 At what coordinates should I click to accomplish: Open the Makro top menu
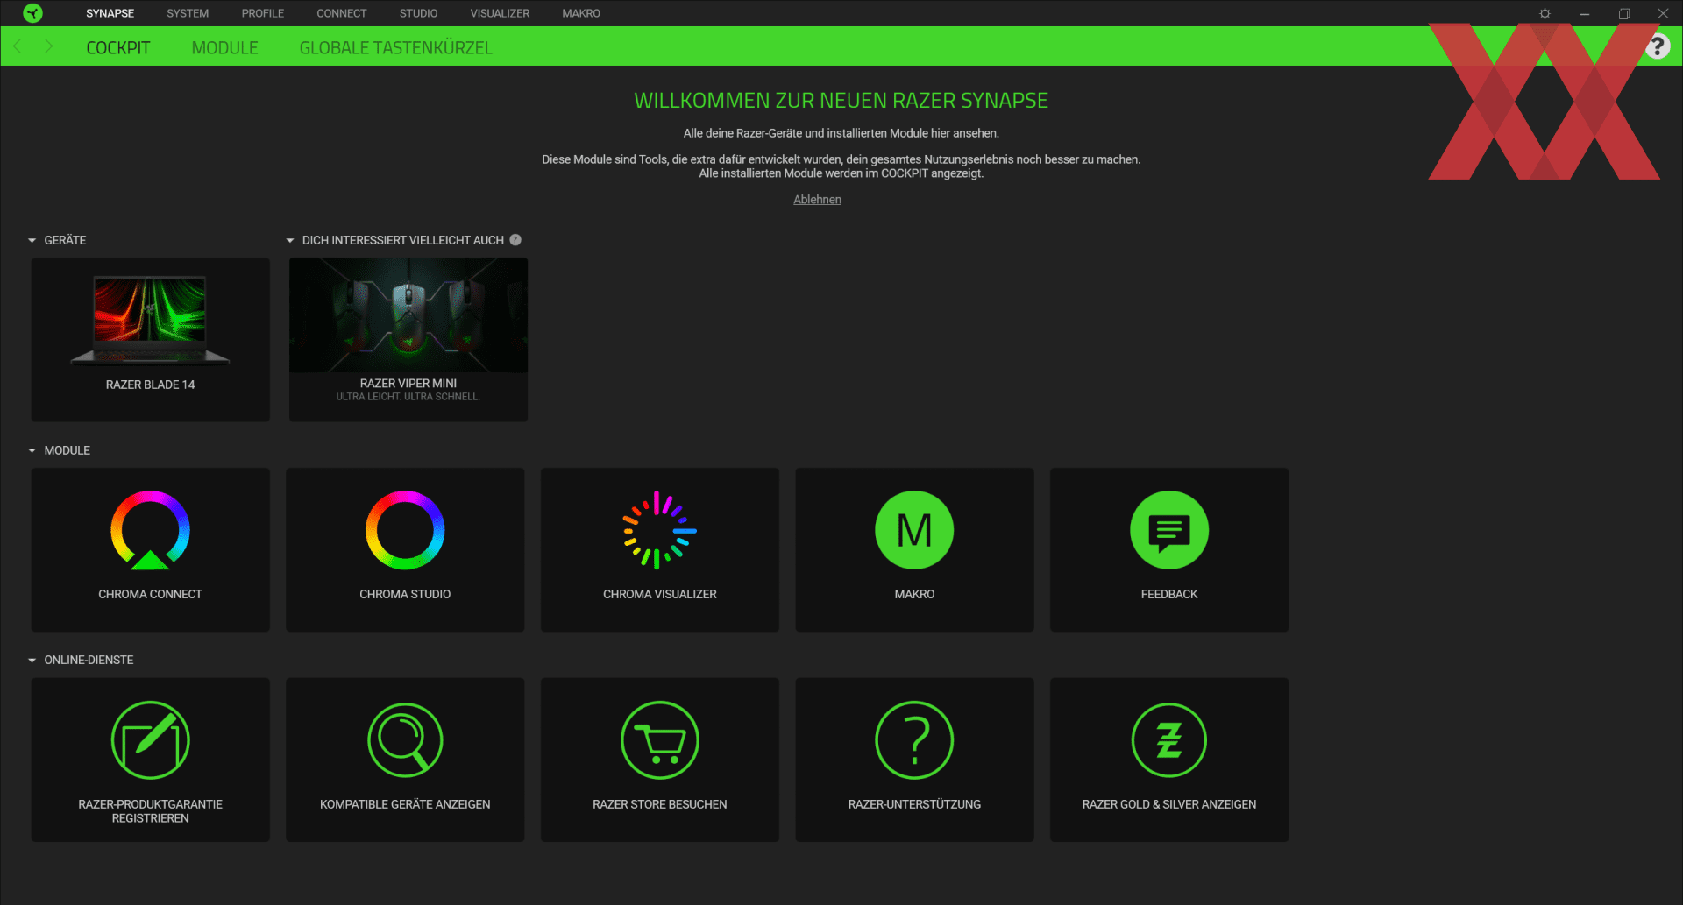click(x=581, y=13)
